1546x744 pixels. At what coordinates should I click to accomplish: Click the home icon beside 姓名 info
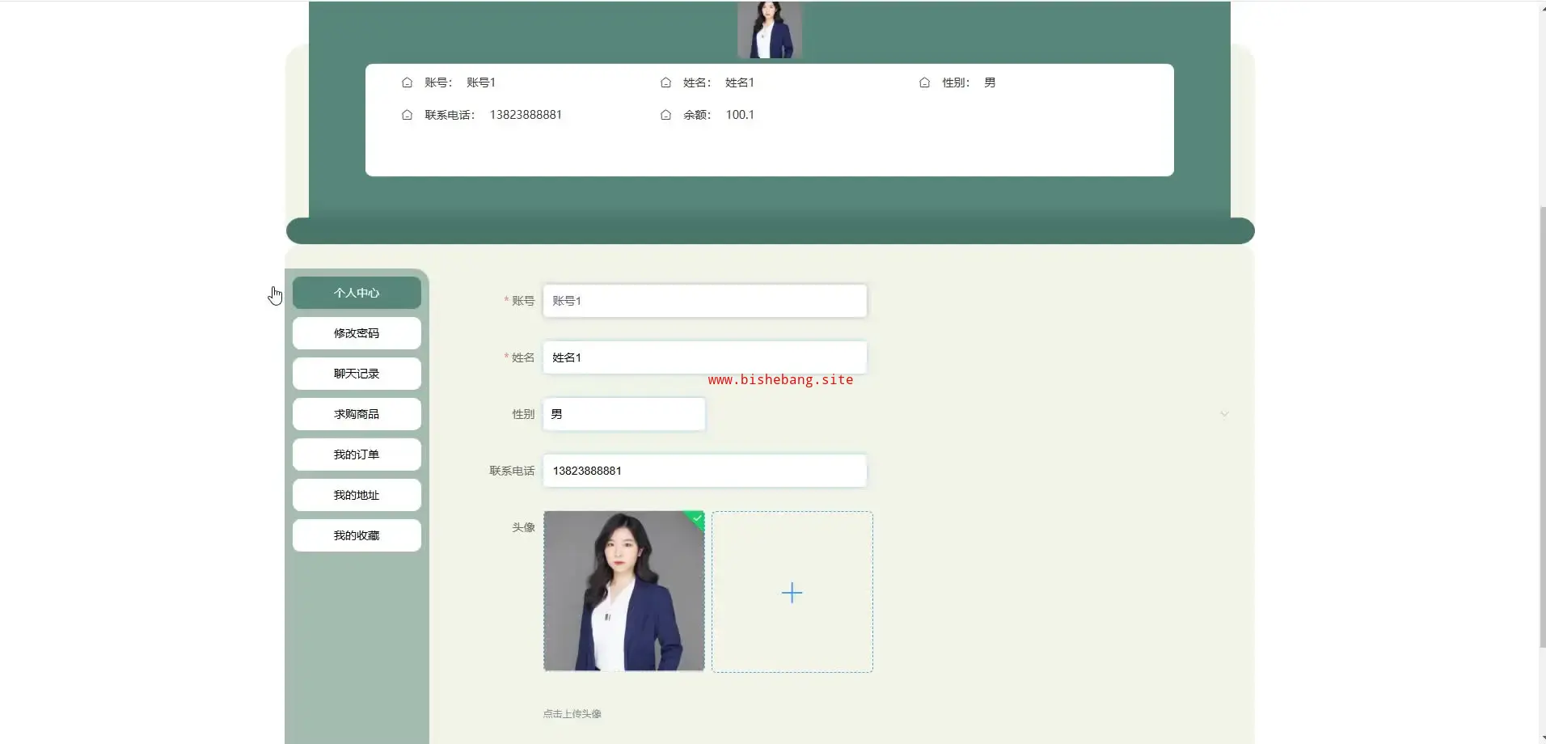click(665, 82)
